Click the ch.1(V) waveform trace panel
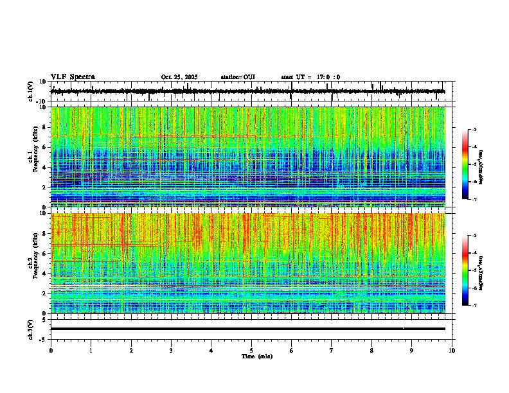 click(253, 91)
